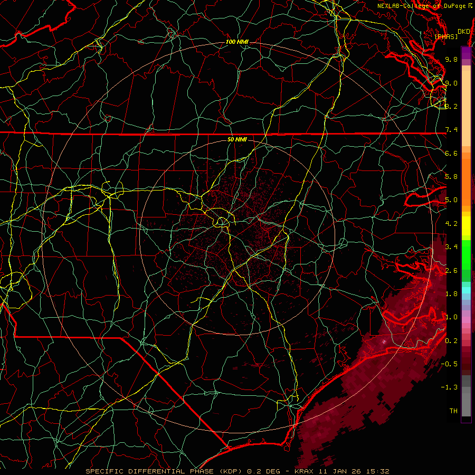Click the 1.8 value on the scale
The image size is (475, 475).
pos(451,294)
